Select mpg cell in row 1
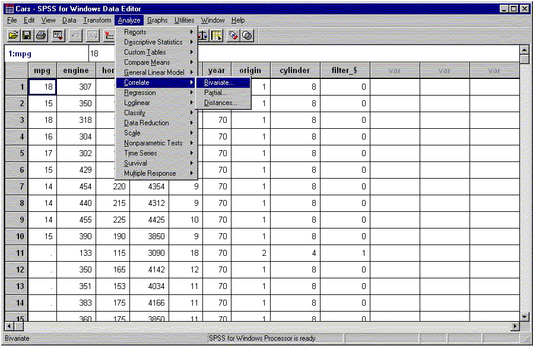Image resolution: width=533 pixels, height=346 pixels. point(43,87)
